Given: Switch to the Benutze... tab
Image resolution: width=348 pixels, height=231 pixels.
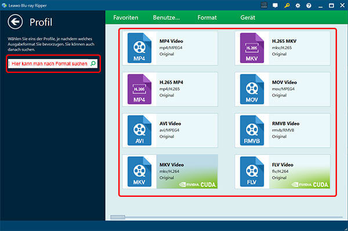Looking at the screenshot, I should pyautogui.click(x=166, y=17).
